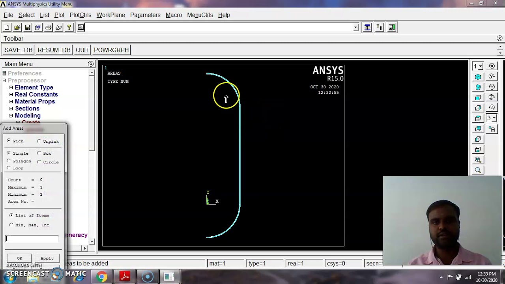505x284 pixels.
Task: Rotate the model about positive Z axis
Action: pyautogui.click(x=492, y=97)
